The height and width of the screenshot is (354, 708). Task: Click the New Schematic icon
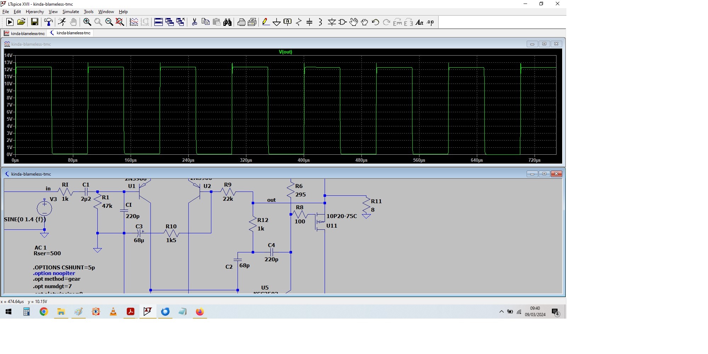coord(10,22)
